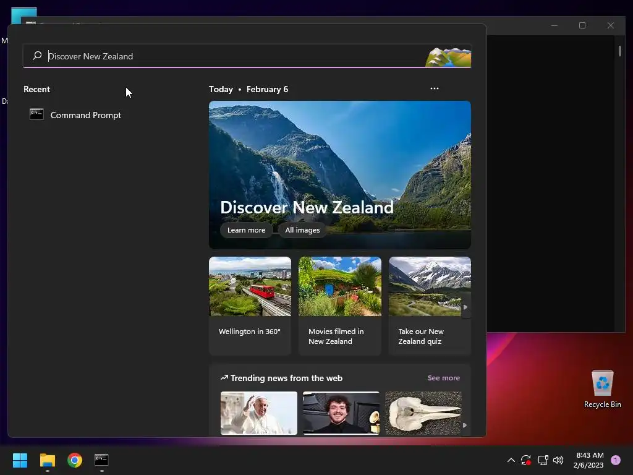Open the Discover New Zealand hero image

pos(339,174)
